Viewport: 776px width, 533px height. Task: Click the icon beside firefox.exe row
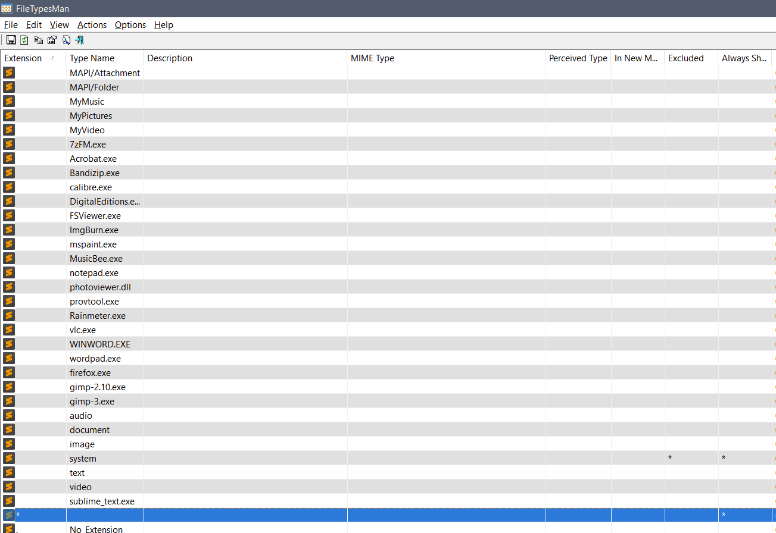point(8,372)
